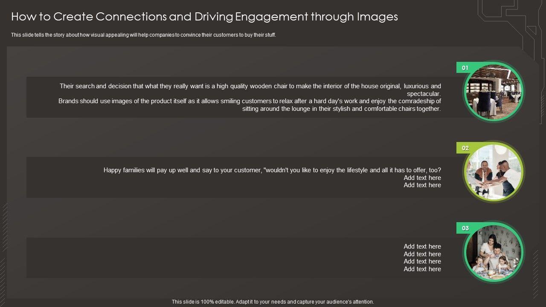
Task: Click the 02 number badge
Action: point(465,148)
